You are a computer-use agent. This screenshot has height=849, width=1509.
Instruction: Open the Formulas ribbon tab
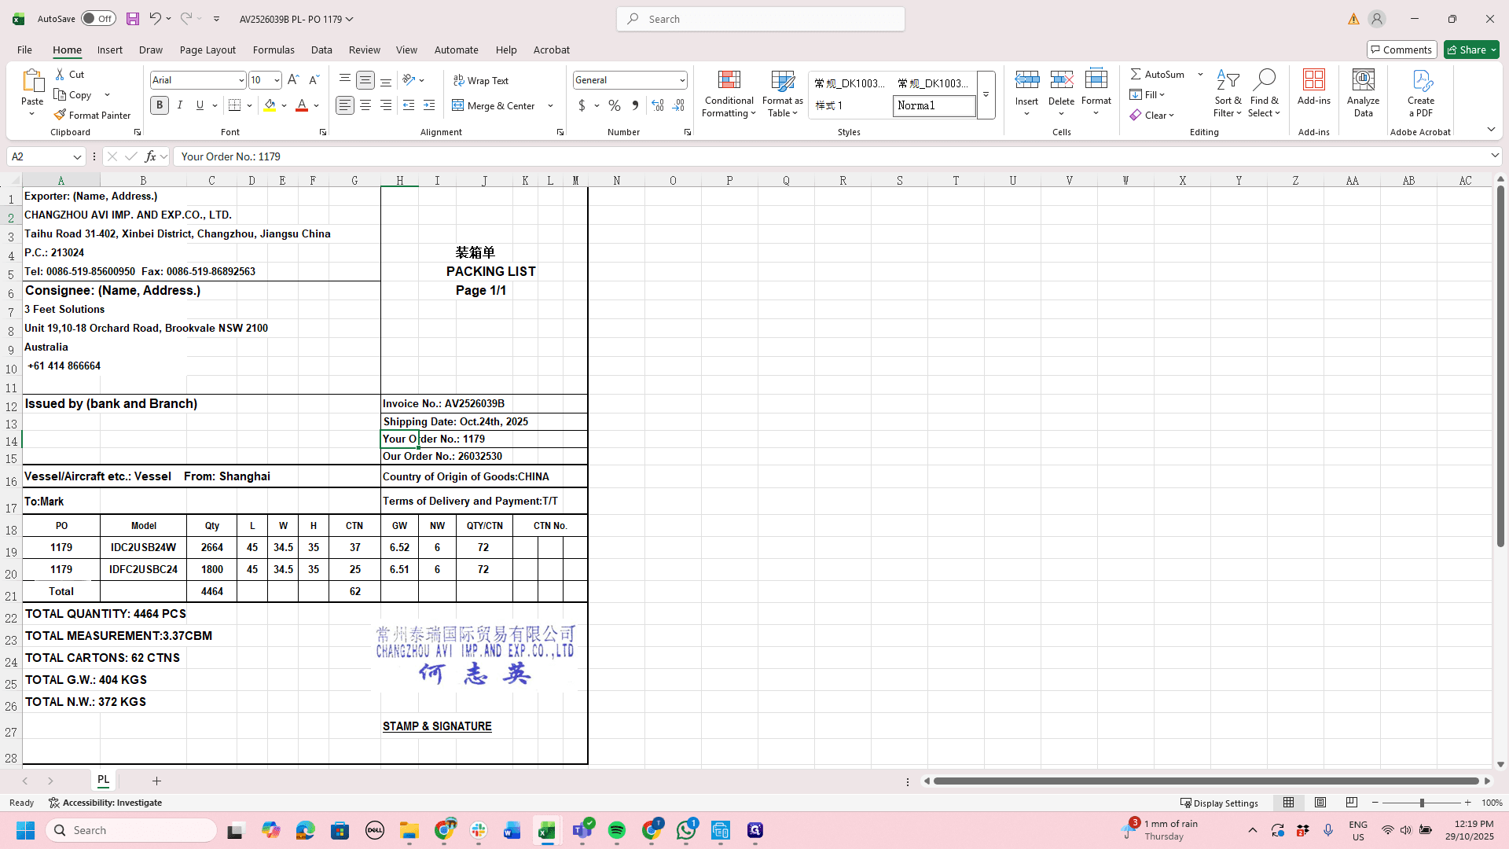[274, 50]
